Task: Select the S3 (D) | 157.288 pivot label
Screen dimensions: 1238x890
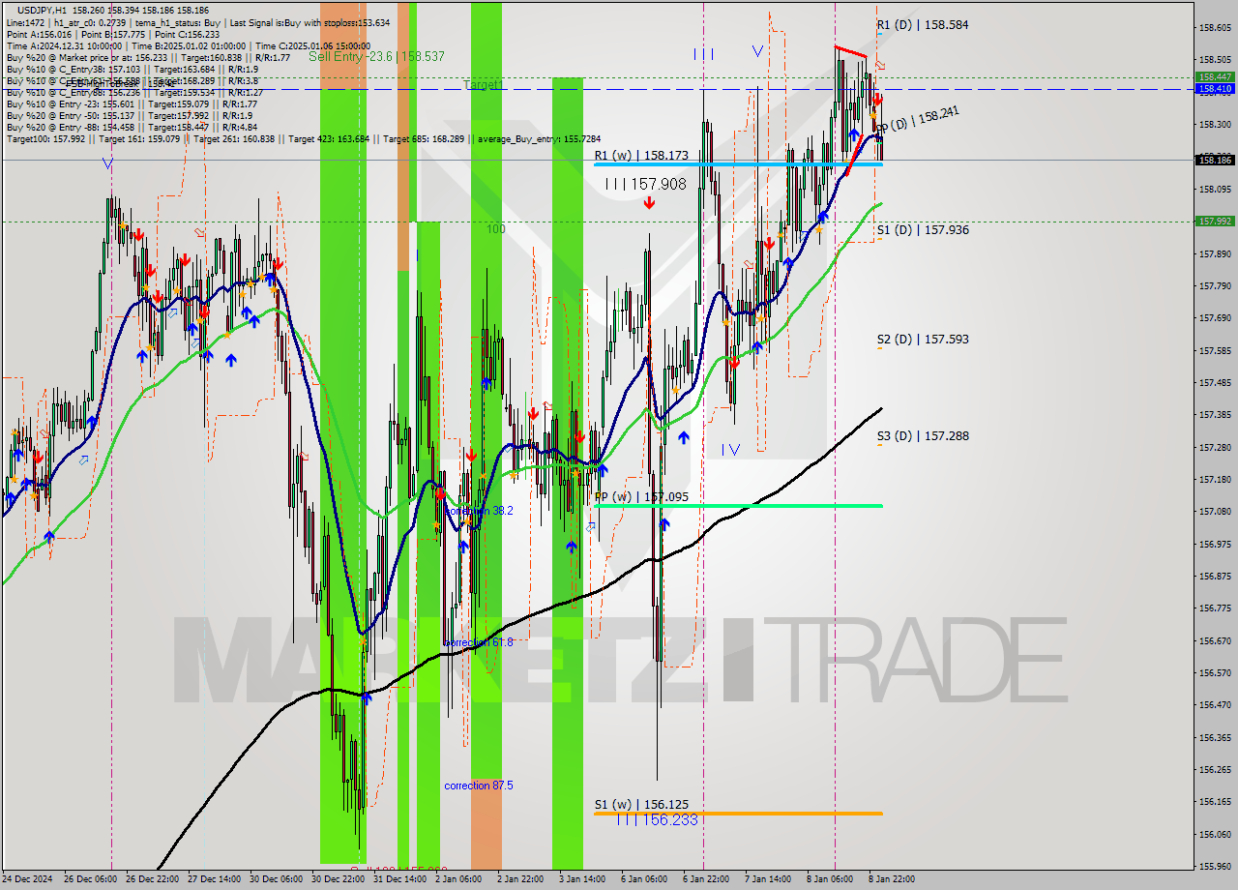Action: pyautogui.click(x=923, y=436)
